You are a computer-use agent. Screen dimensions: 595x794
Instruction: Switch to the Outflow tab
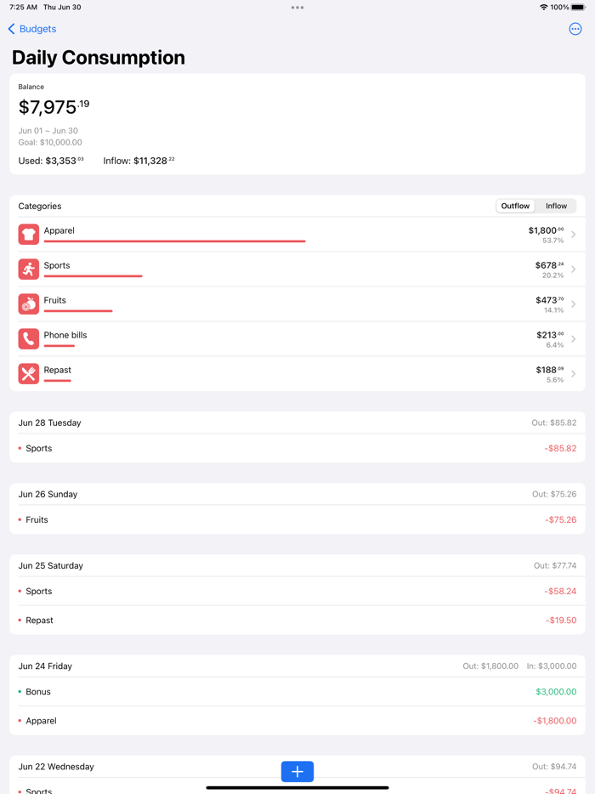pyautogui.click(x=514, y=205)
